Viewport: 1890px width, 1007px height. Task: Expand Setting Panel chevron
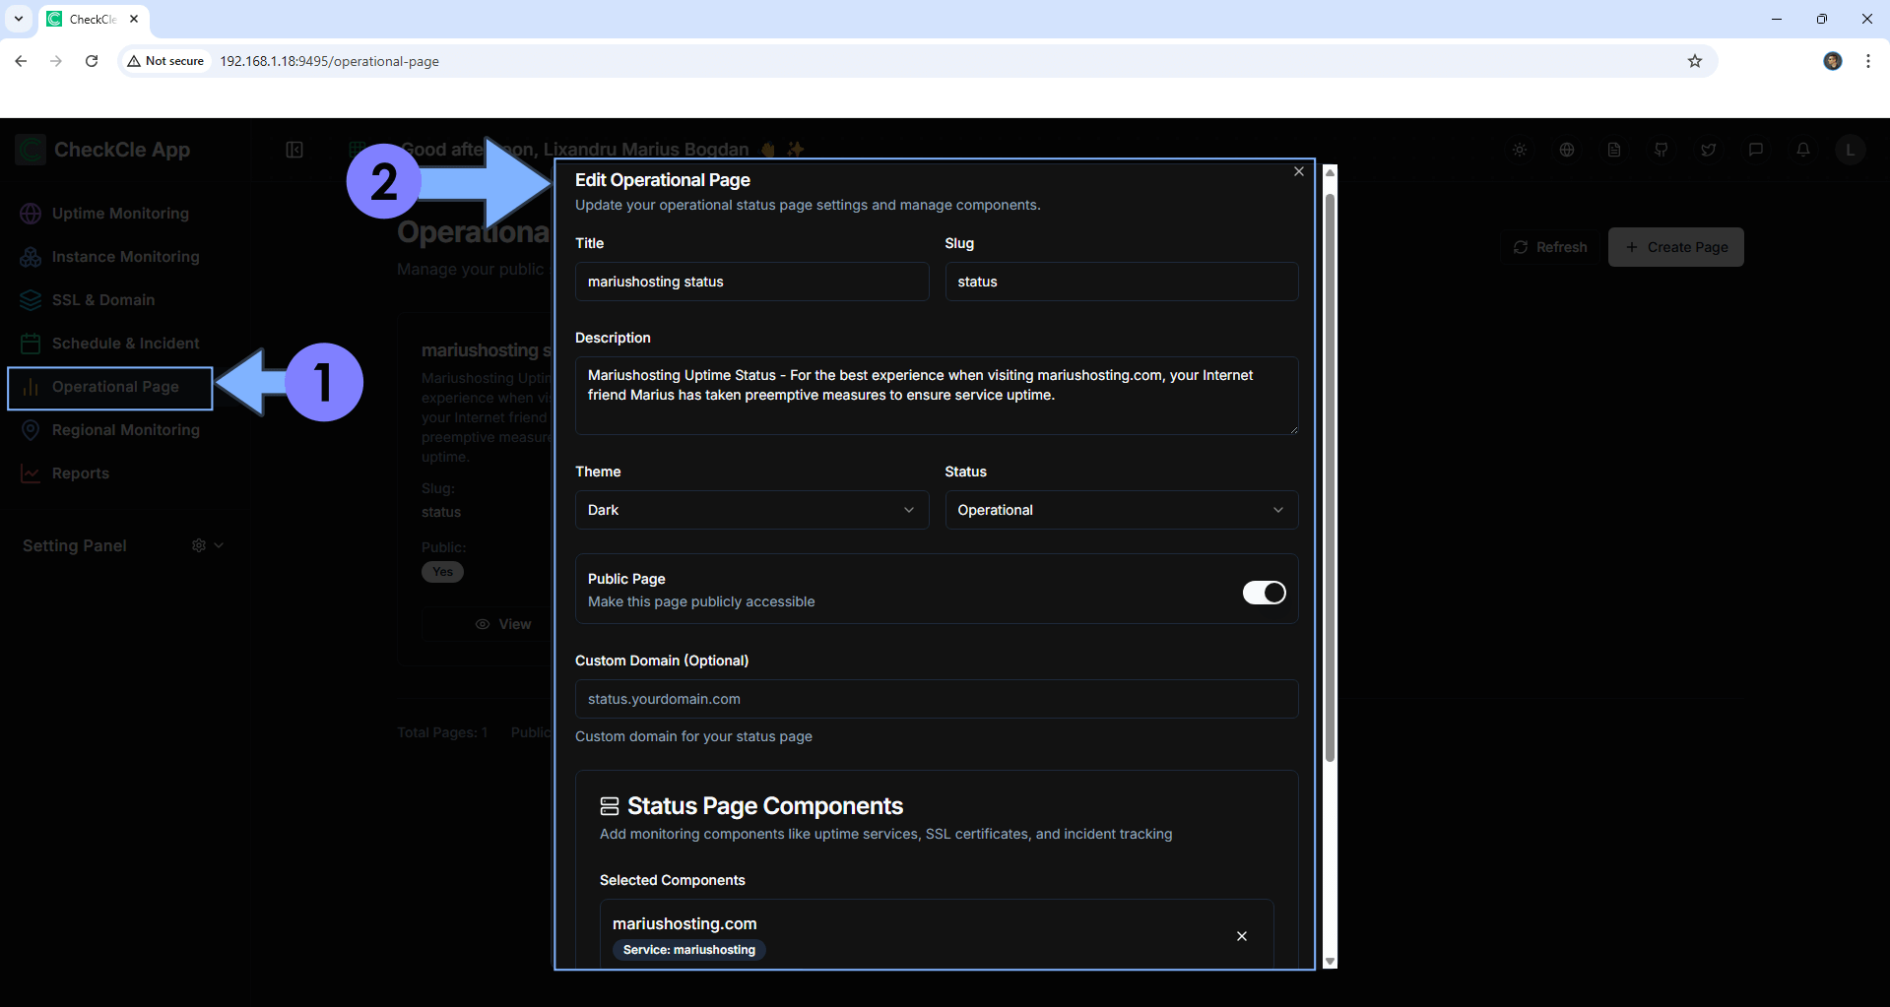point(219,545)
